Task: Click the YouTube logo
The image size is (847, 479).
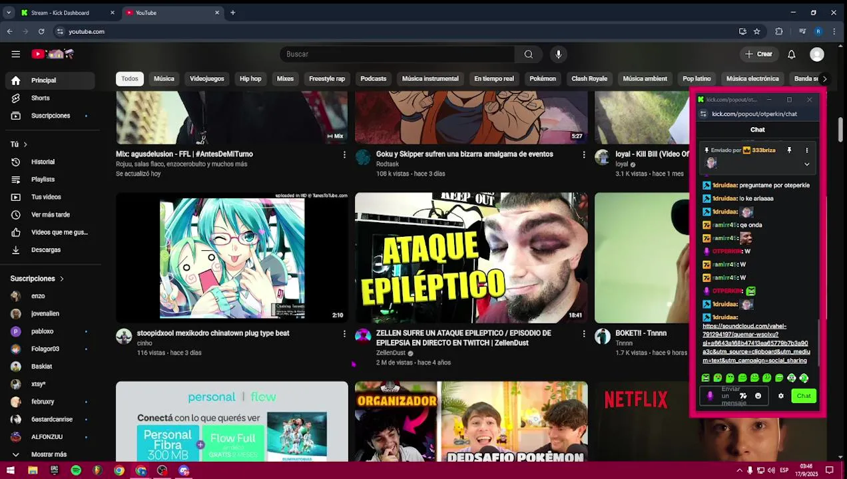Action: [x=53, y=54]
